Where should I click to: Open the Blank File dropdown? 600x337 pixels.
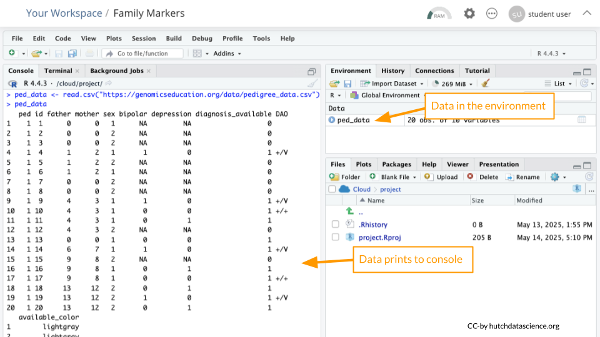point(392,177)
